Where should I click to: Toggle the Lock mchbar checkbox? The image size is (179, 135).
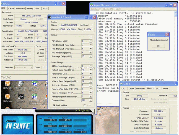54,105
